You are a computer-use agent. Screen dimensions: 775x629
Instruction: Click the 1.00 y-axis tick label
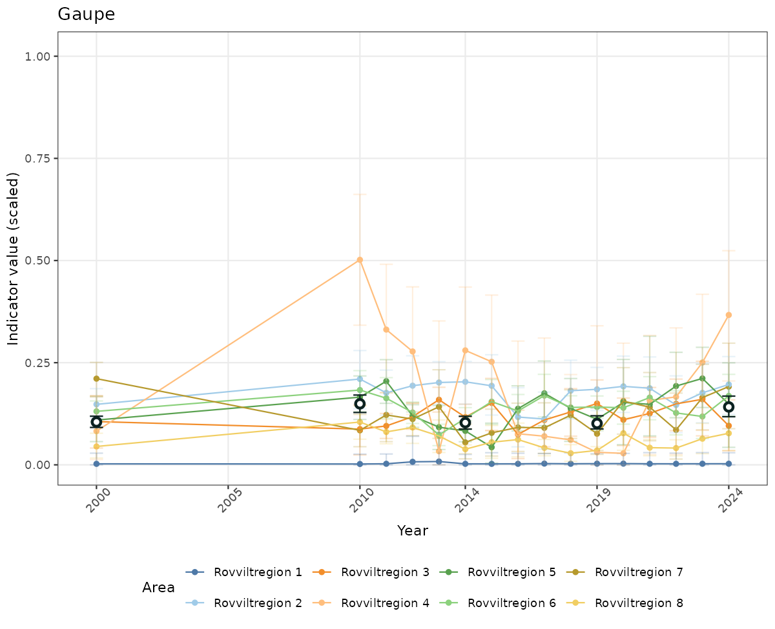[x=37, y=57]
